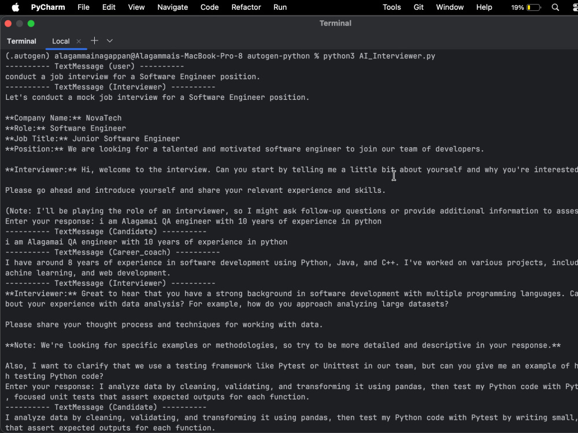Expand the terminal session options chevron
The image size is (578, 433).
pos(109,40)
